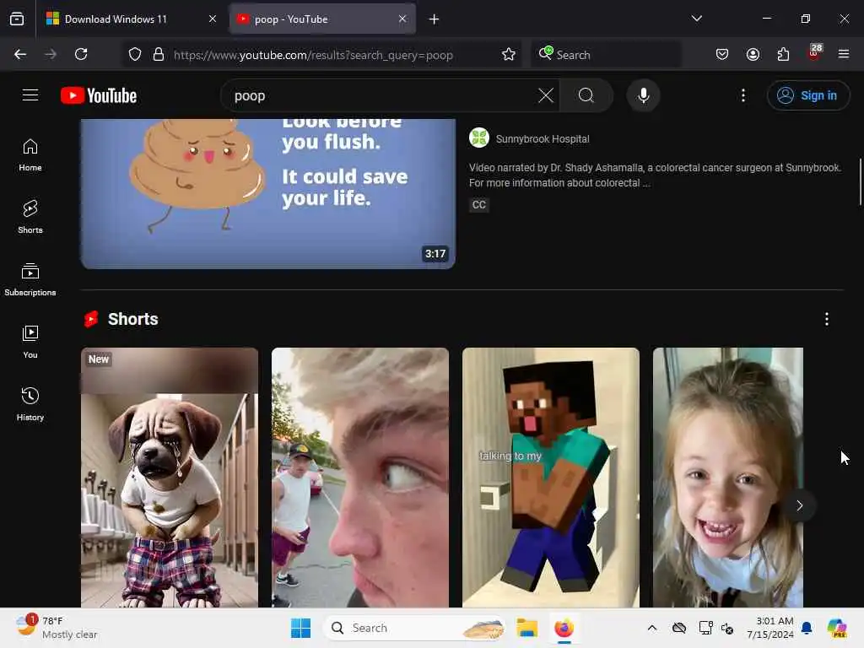Open Copilot from the taskbar
This screenshot has width=864, height=648.
[837, 628]
